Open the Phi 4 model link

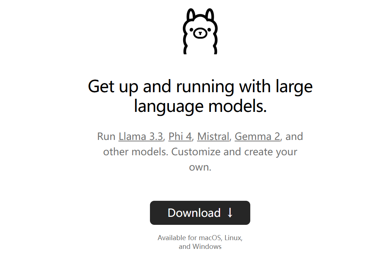point(180,136)
